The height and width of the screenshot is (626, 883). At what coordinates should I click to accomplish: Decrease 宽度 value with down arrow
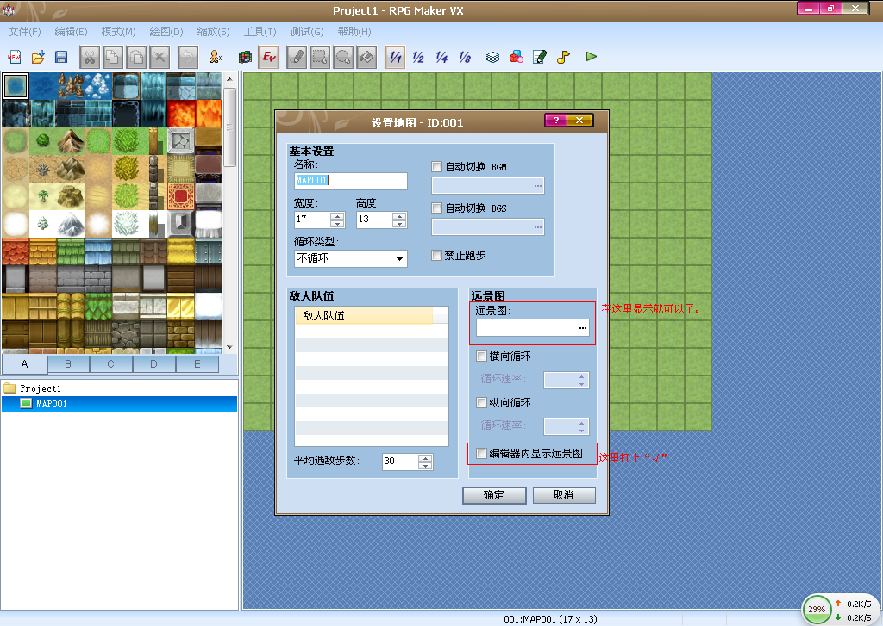(337, 224)
